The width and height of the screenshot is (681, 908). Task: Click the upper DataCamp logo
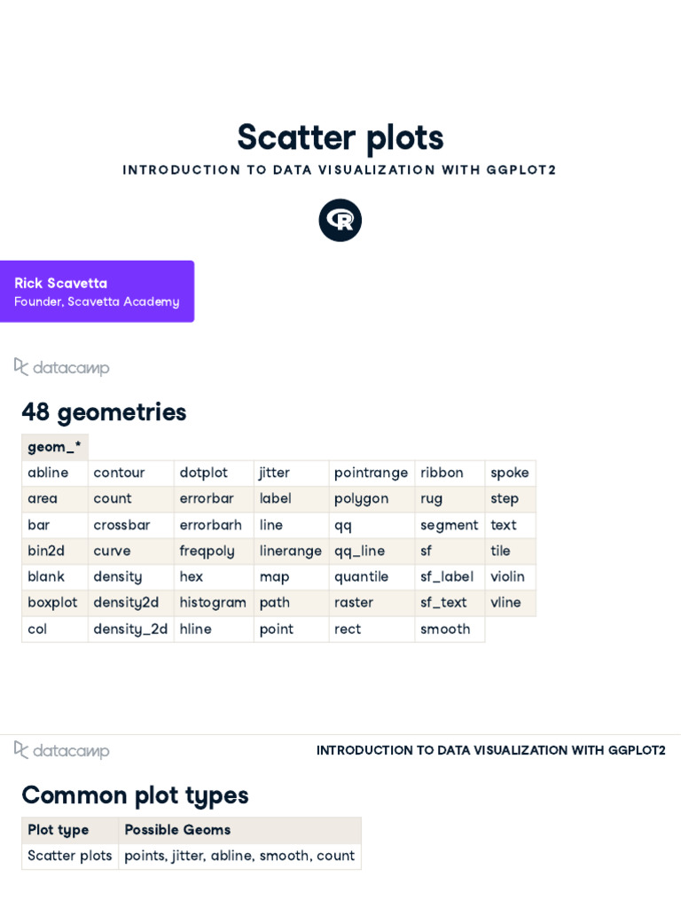click(x=62, y=367)
